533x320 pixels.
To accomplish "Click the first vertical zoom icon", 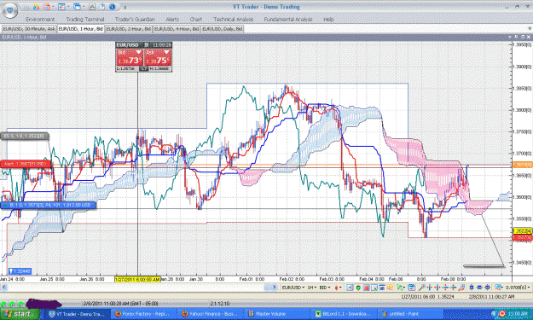I will [x=445, y=288].
